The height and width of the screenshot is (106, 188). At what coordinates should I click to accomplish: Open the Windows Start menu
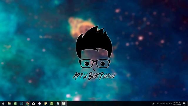3,103
